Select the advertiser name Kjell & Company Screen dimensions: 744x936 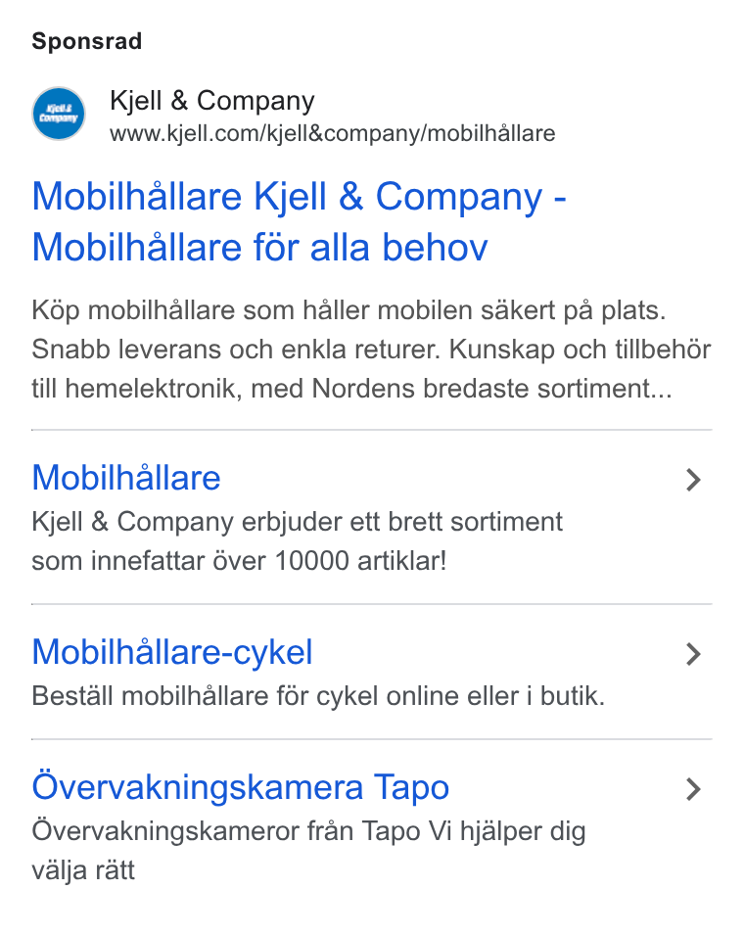click(x=211, y=101)
